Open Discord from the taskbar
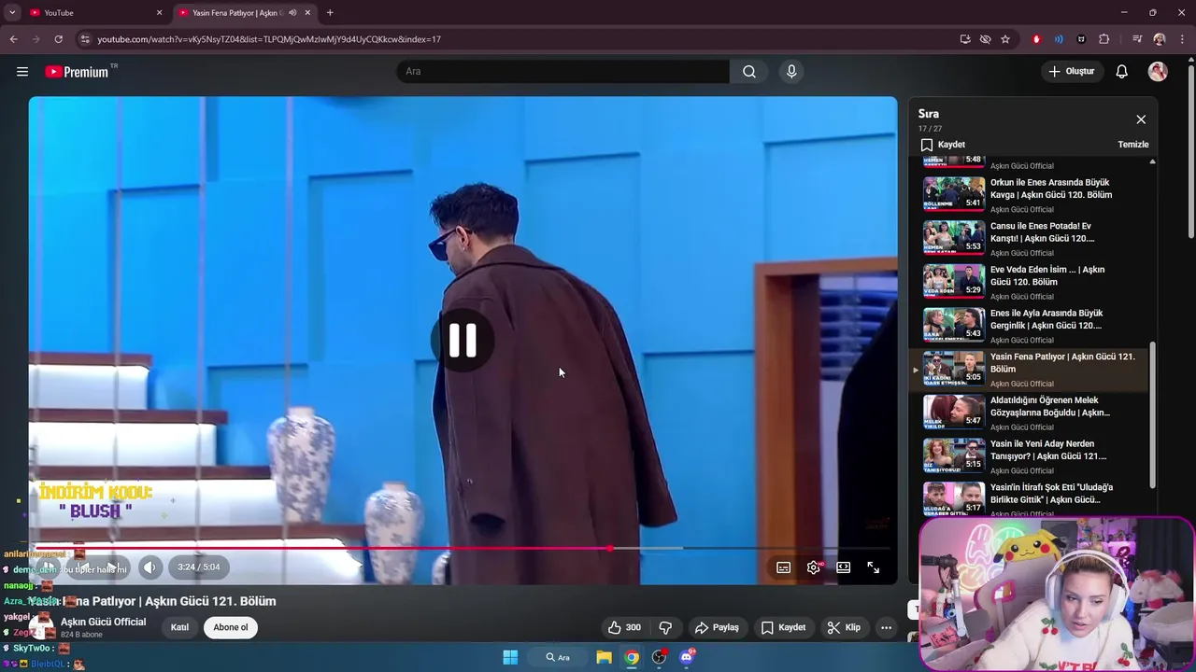1196x672 pixels. [687, 657]
